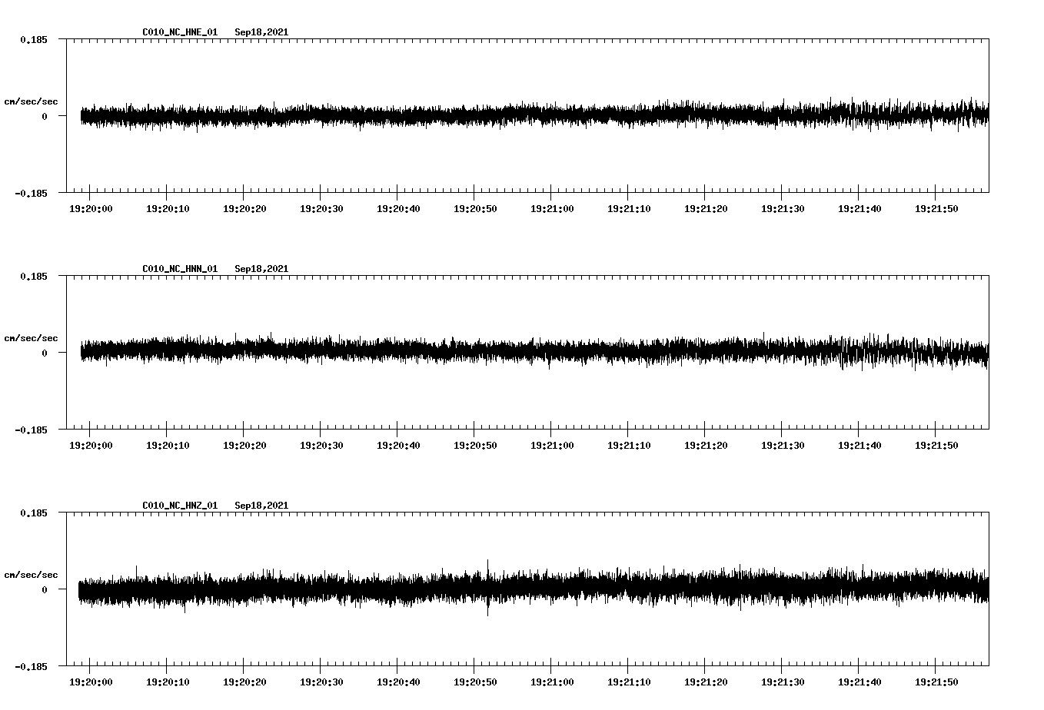Select the 19:21:00 tick label on HNE plot
Image resolution: width=1044 pixels, height=710 pixels.
tap(552, 208)
